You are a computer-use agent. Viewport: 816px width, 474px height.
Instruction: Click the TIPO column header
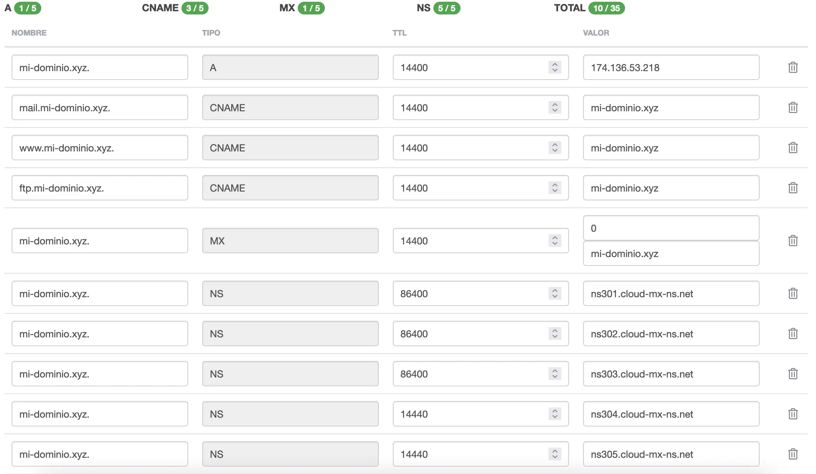211,33
